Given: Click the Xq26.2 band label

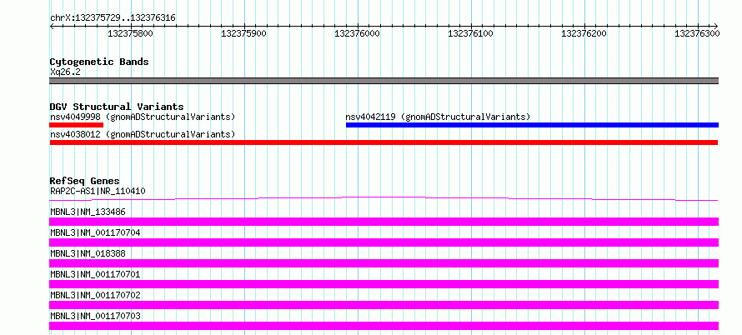Looking at the screenshot, I should [x=65, y=72].
